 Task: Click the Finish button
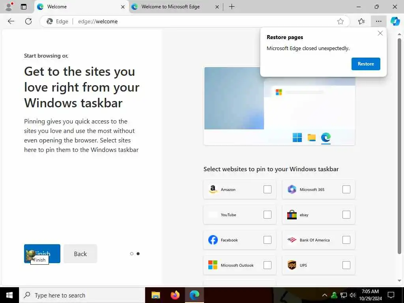coord(42,254)
